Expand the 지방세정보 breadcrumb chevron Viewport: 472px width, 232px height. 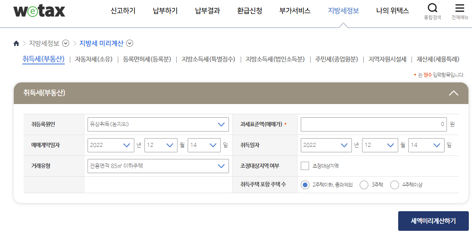(66, 44)
